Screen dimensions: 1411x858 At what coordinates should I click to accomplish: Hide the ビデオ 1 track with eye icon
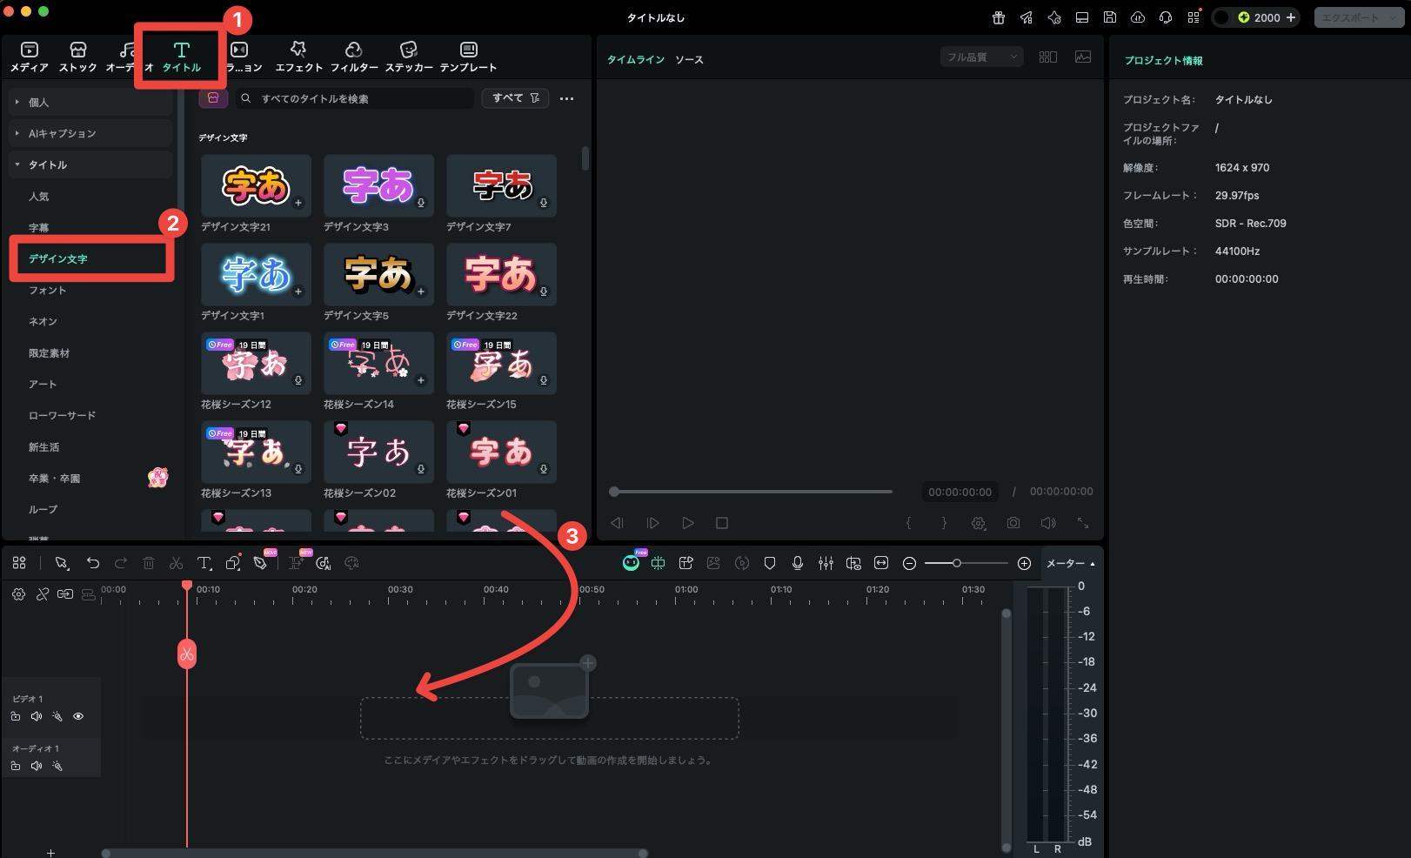click(78, 717)
